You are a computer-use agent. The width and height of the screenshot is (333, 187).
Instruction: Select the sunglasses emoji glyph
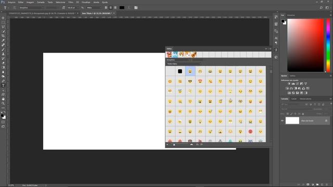click(190, 81)
